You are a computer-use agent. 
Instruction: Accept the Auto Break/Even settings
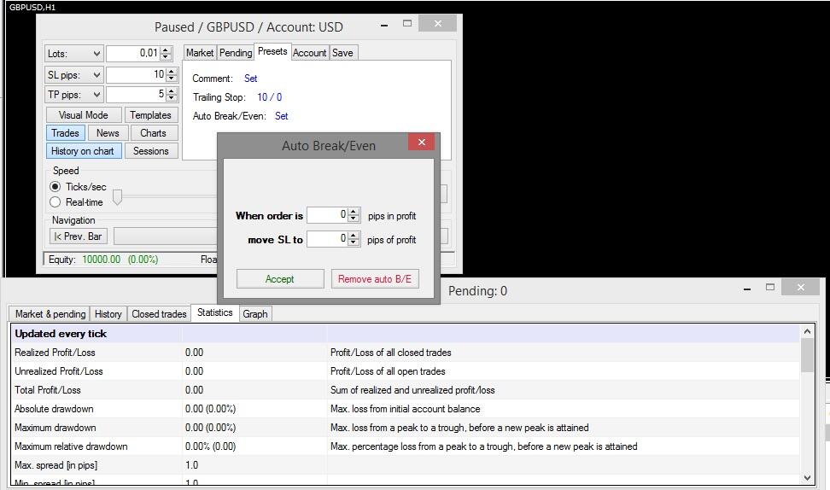click(280, 279)
